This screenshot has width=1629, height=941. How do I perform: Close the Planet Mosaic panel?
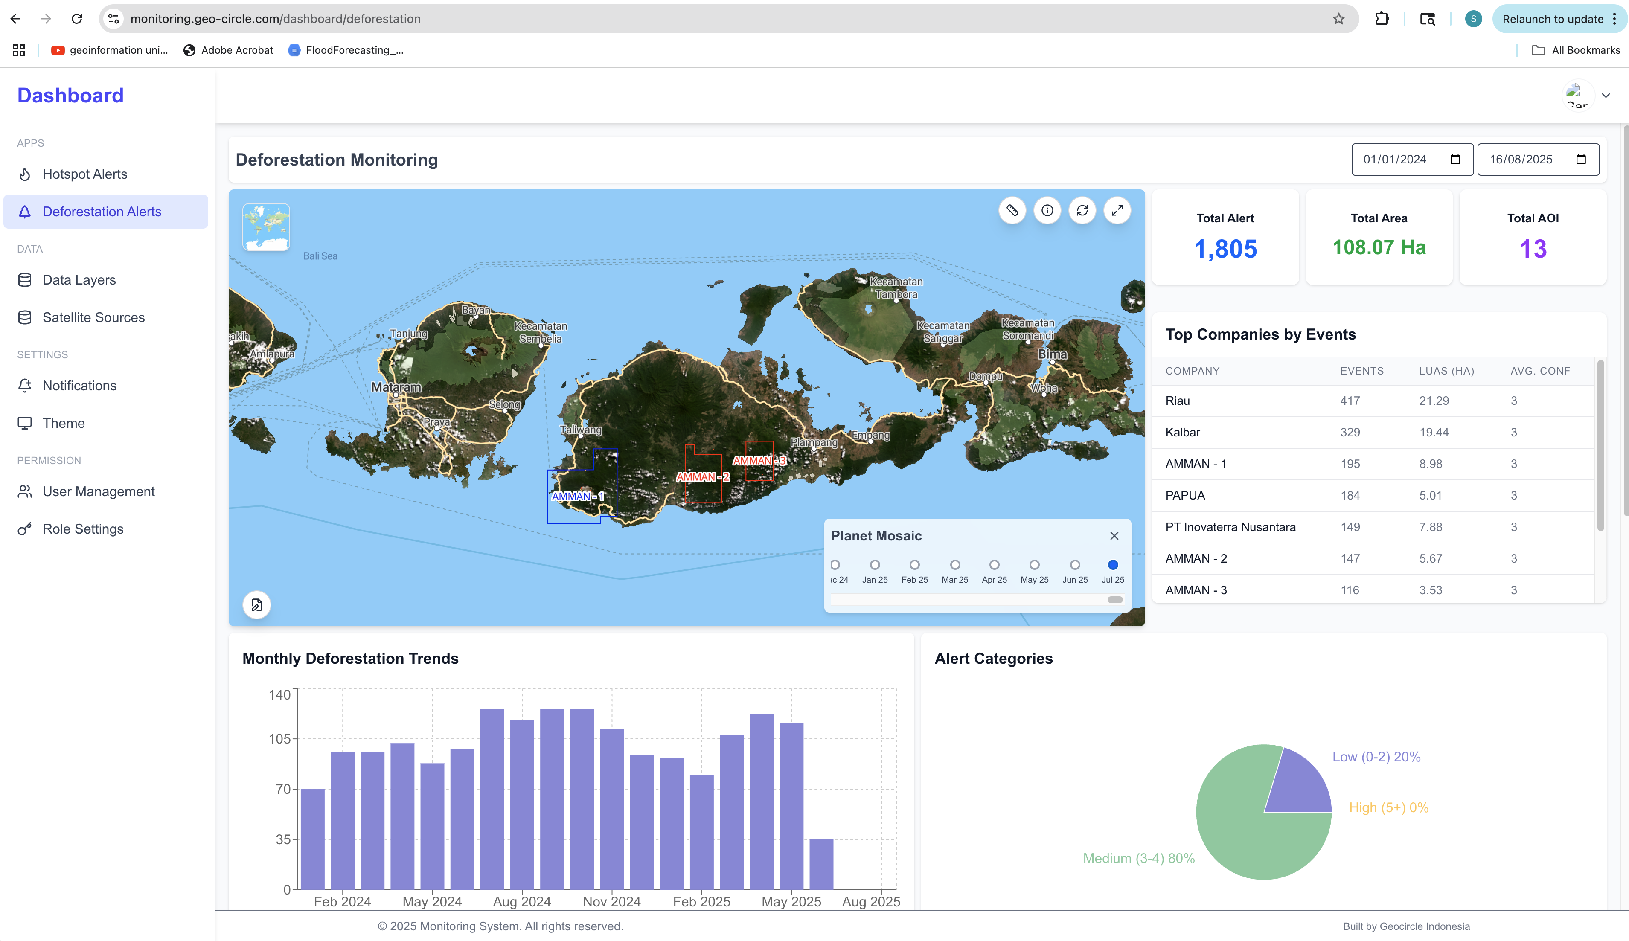[x=1114, y=536]
